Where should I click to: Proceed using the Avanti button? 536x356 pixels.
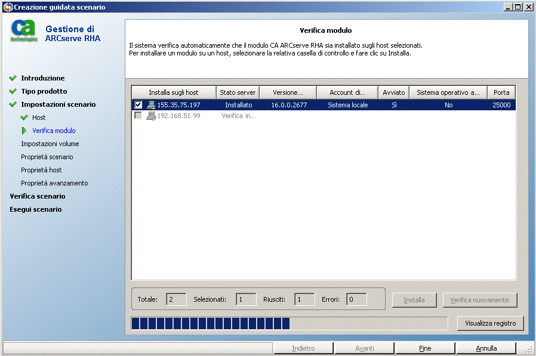click(x=364, y=348)
